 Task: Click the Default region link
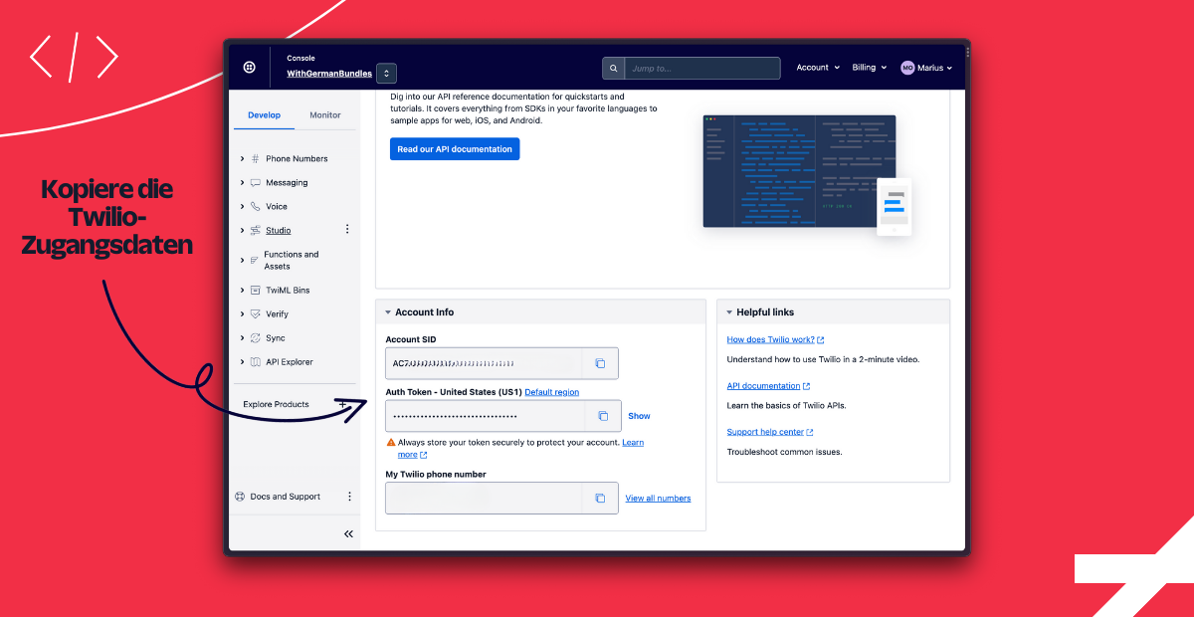pos(551,392)
